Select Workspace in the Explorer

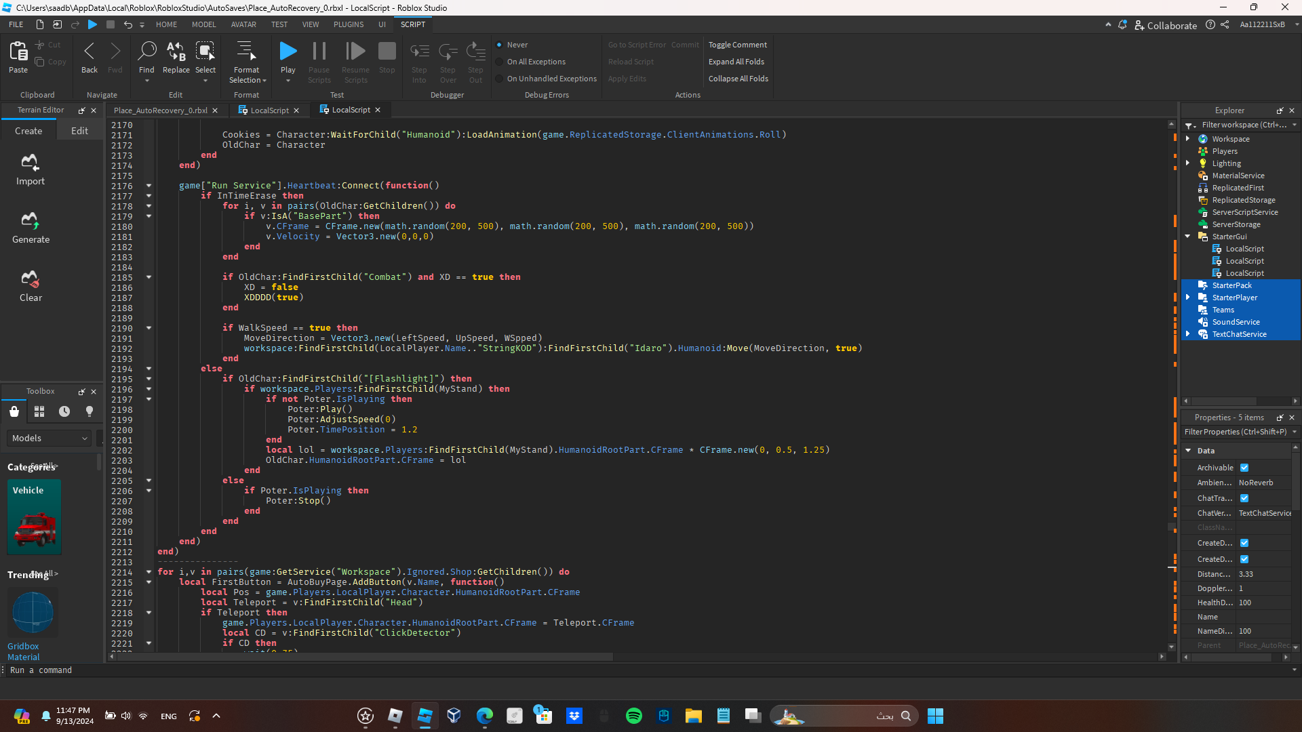pyautogui.click(x=1231, y=139)
